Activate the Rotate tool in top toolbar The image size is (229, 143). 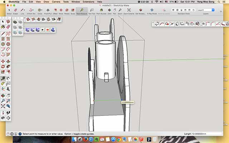67,11
